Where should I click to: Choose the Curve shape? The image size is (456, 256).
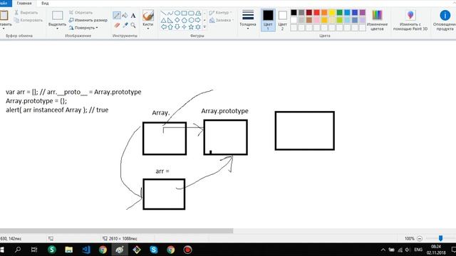pyautogui.click(x=170, y=13)
